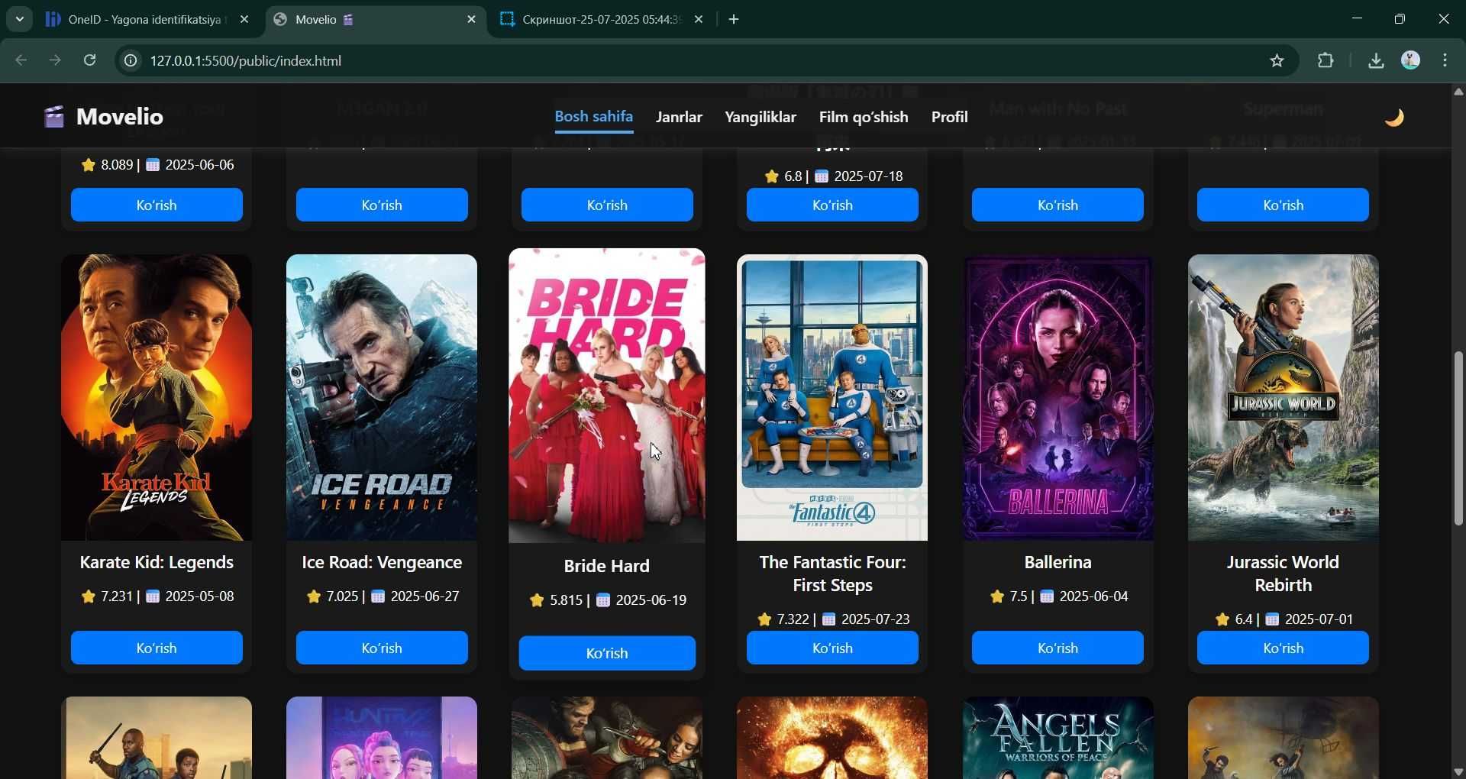Click the star icon next to 8.089
This screenshot has width=1466, height=779.
click(x=88, y=165)
